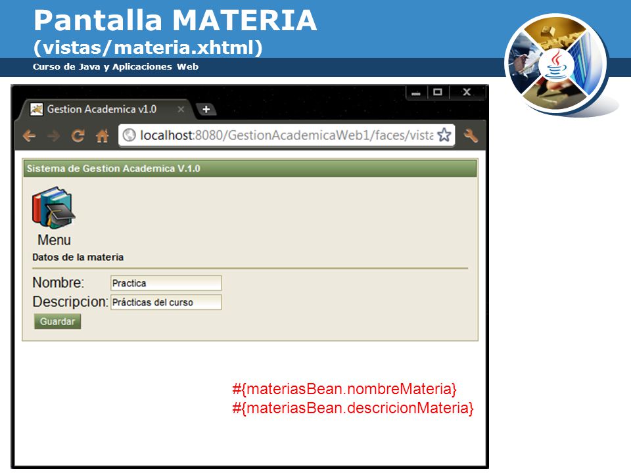631x473 pixels.
Task: Maximize the browser window
Action: click(x=438, y=92)
